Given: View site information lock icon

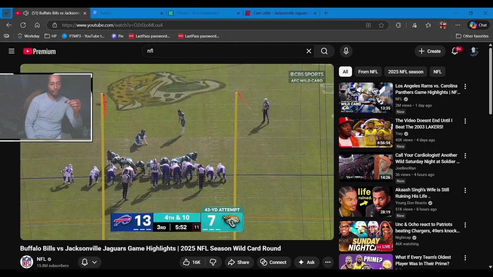Looking at the screenshot, I should pos(55,25).
